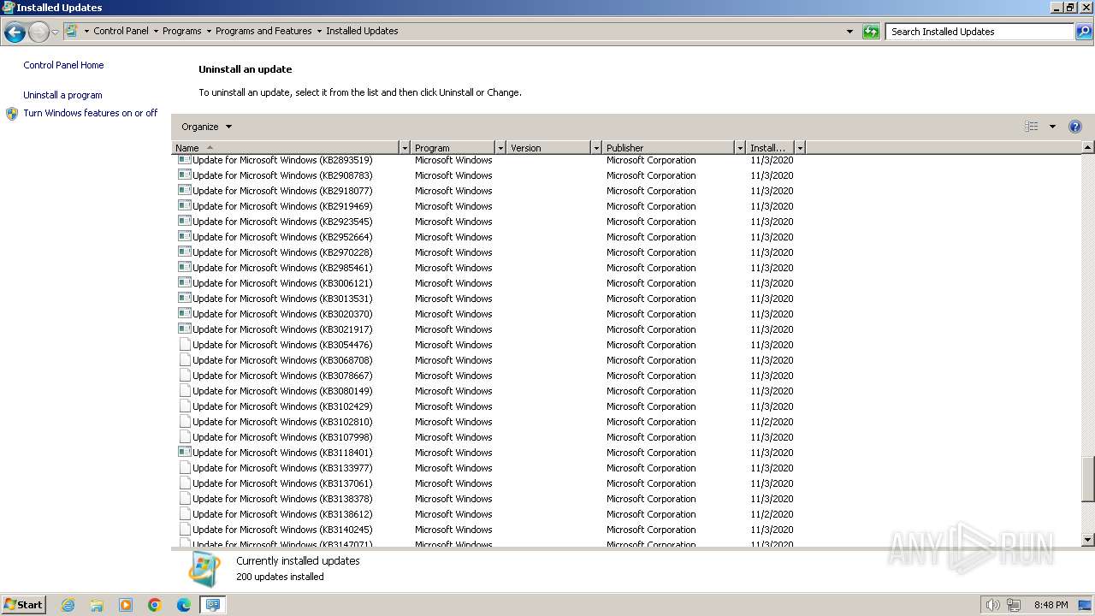Click the vertical scrollbar thumb
This screenshot has width=1095, height=616.
coord(1088,479)
